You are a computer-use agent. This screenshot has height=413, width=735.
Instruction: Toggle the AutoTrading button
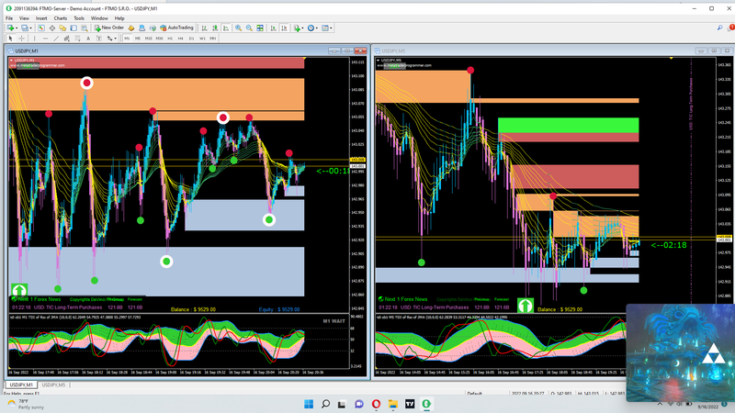pyautogui.click(x=176, y=28)
